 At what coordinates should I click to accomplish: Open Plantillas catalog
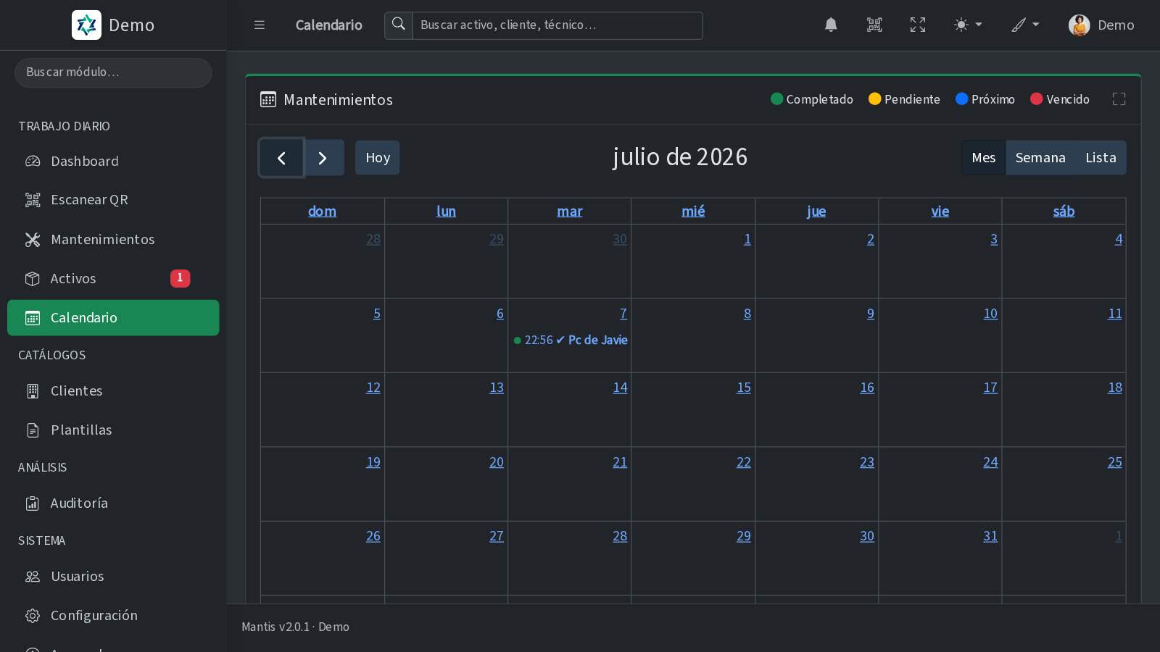tap(113, 430)
